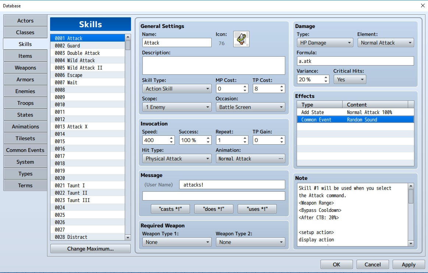
Task: Click the Change Maximum button
Action: click(x=91, y=249)
